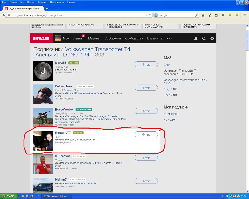Click user avatar icon next to Моё

[x=58, y=38]
